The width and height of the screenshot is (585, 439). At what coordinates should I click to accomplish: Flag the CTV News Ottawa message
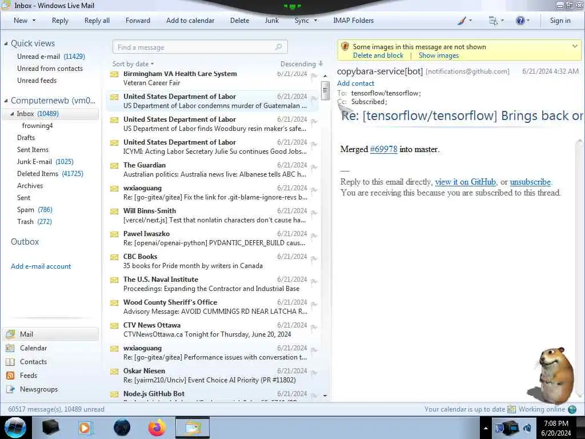coord(314,328)
